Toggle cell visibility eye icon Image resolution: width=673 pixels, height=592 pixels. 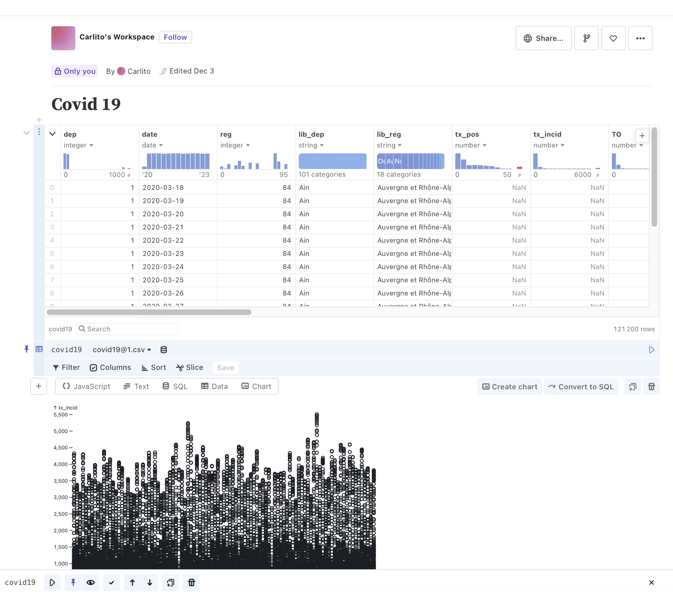pyautogui.click(x=91, y=582)
